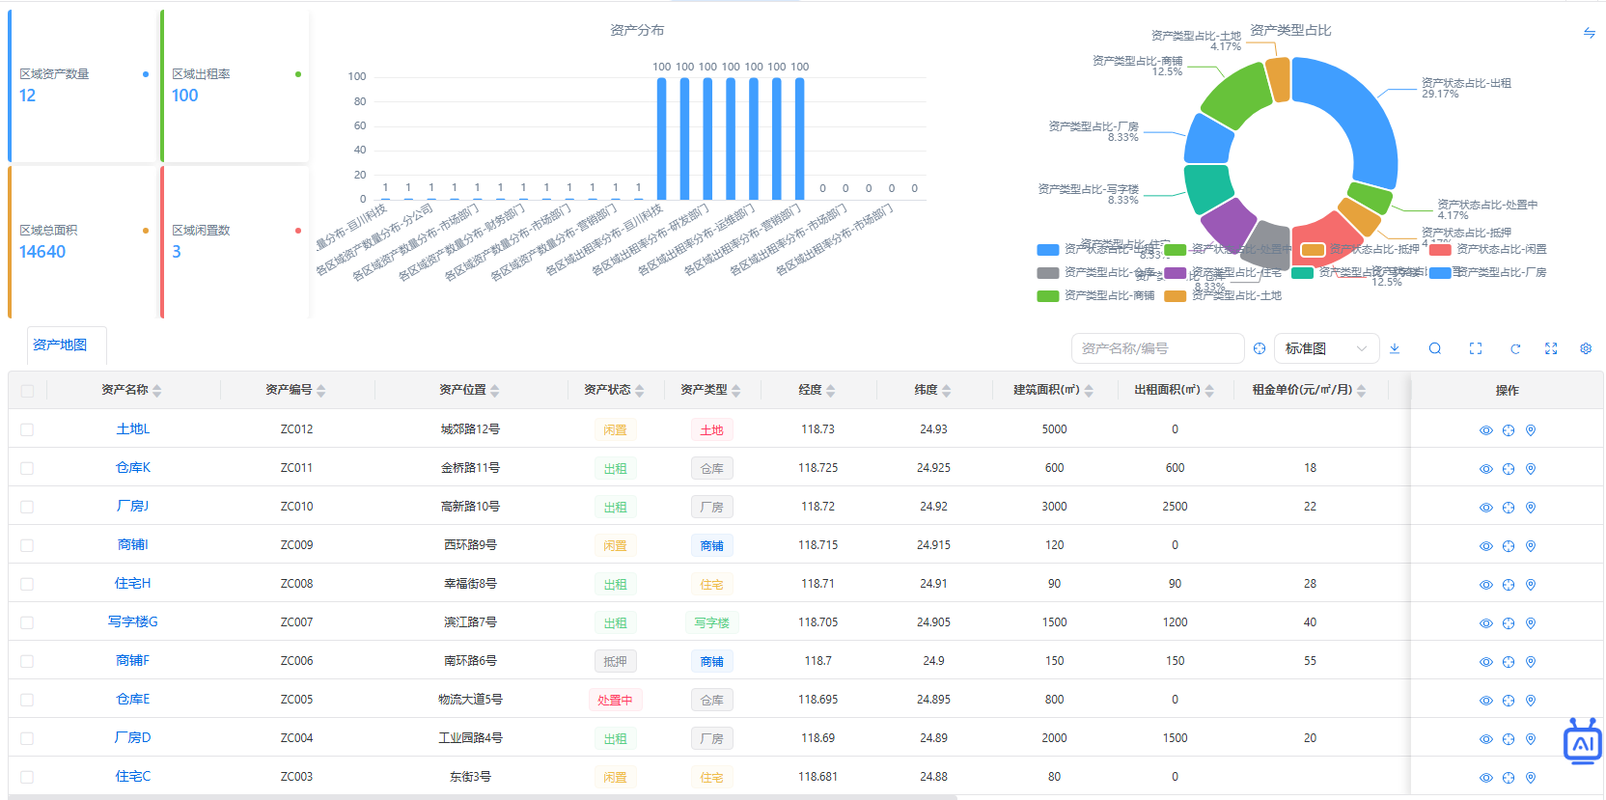Click the 土地 type tag in ZC012 row
This screenshot has height=800, width=1606.
click(711, 429)
